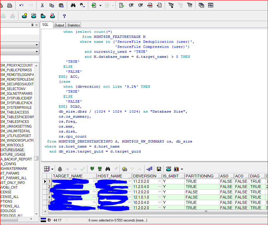Open Find using the binoculars toolbar icon
This screenshot has width=268, height=225.
73,5
